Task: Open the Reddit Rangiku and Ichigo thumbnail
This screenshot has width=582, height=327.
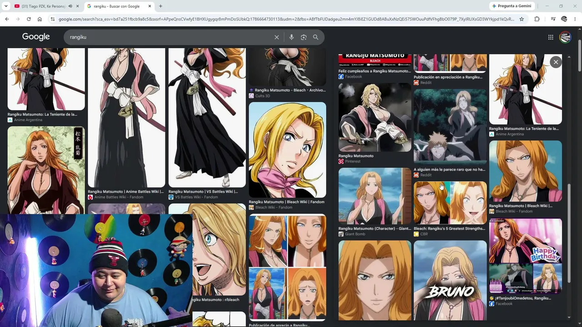Action: tap(450, 127)
